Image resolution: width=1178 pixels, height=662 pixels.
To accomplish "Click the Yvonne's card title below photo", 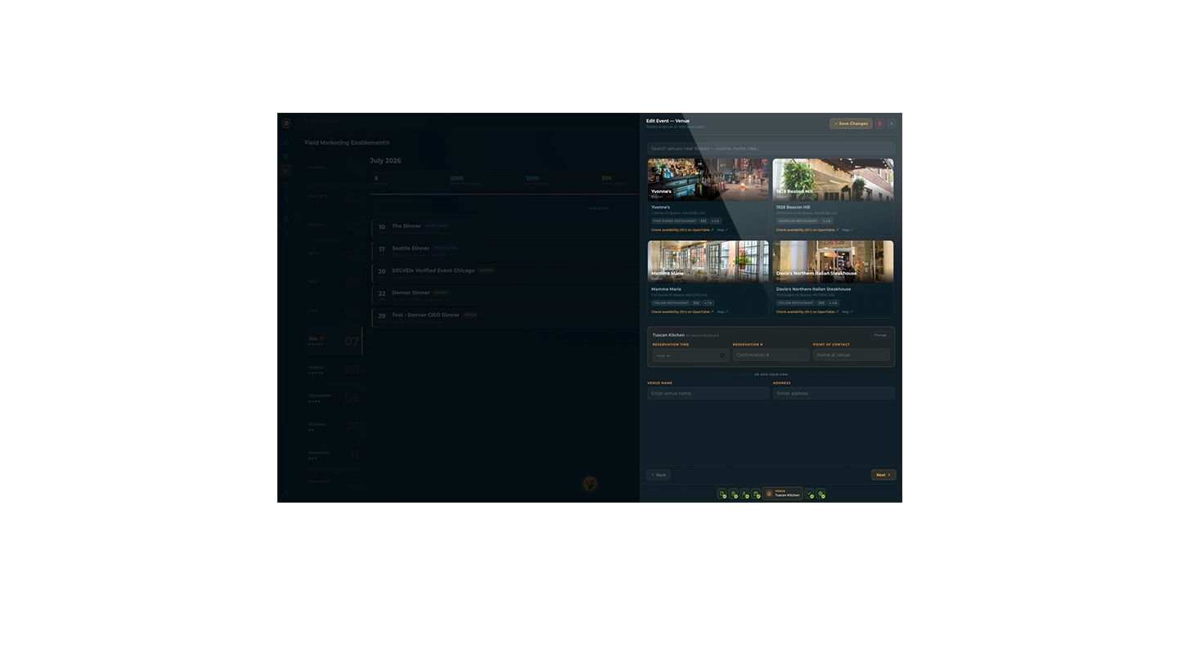I will [660, 208].
